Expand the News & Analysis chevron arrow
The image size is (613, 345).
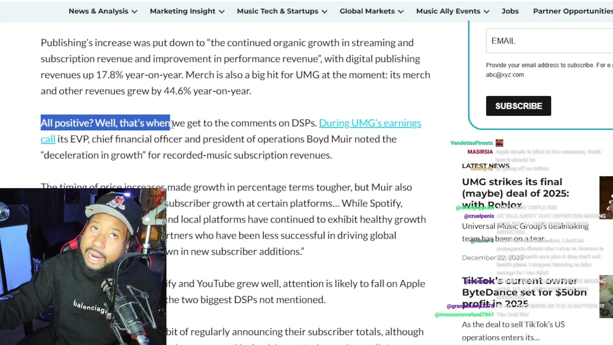click(x=135, y=11)
